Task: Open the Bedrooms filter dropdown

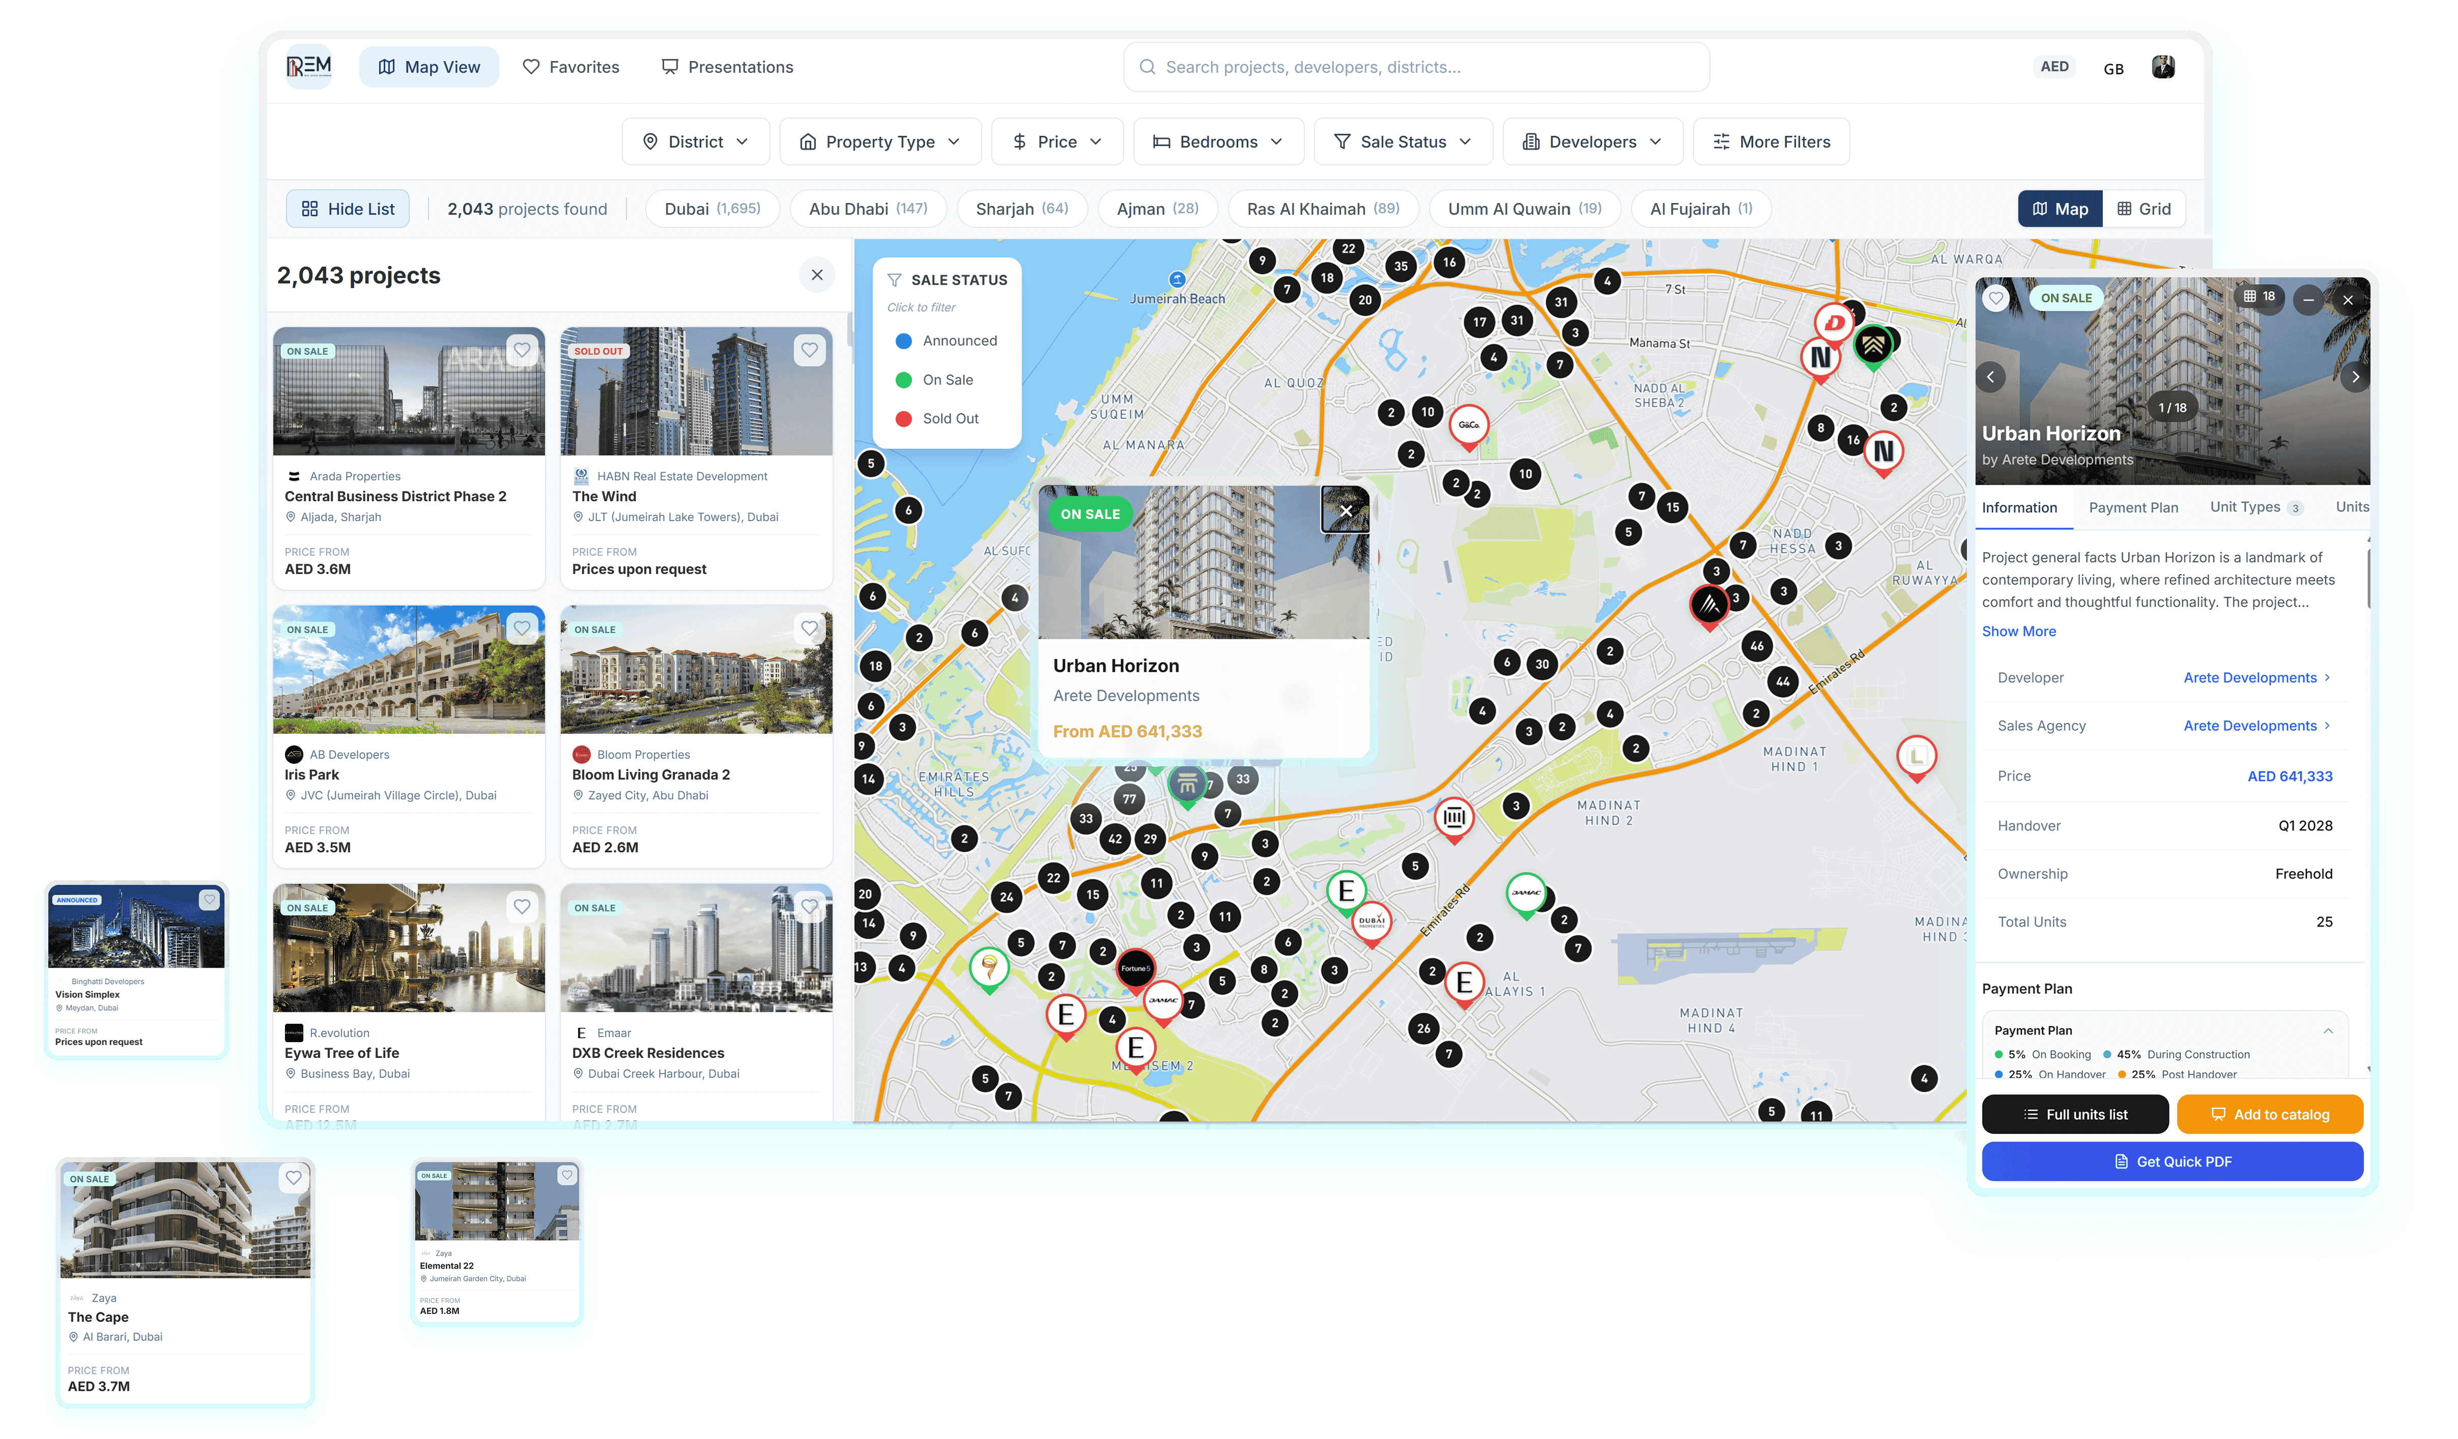Action: pos(1217,141)
